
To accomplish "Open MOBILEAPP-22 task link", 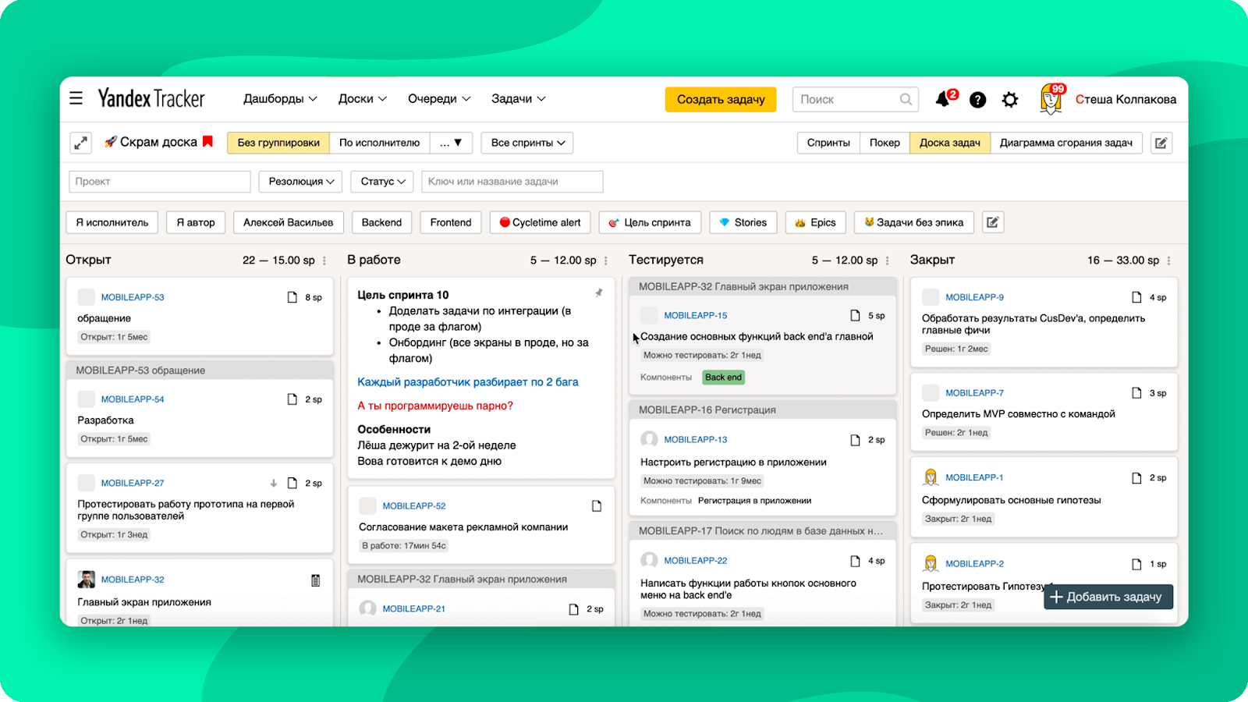I will [696, 561].
